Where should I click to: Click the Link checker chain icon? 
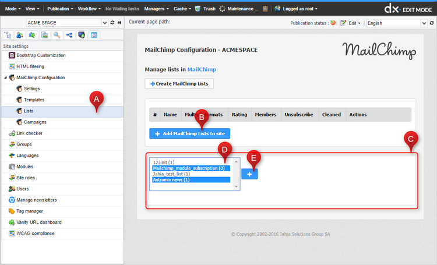12,133
